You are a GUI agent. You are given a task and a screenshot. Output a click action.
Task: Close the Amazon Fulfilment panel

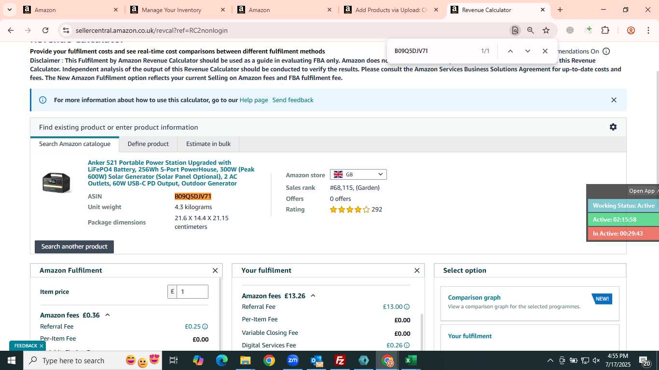point(215,271)
